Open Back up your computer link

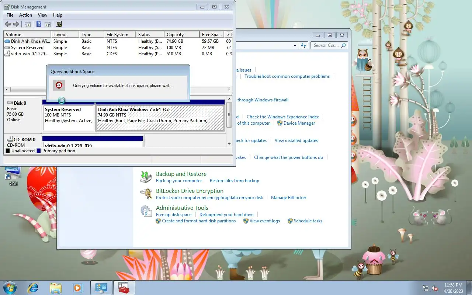coord(179,181)
